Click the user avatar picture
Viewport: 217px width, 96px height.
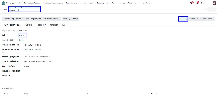pyautogui.click(x=214, y=3)
